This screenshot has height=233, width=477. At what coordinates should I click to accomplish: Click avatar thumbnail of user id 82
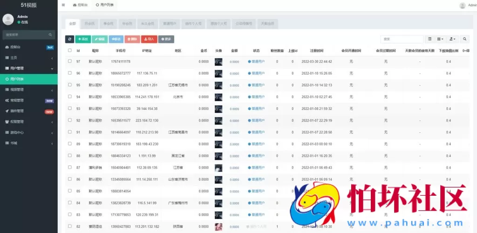[218, 226]
